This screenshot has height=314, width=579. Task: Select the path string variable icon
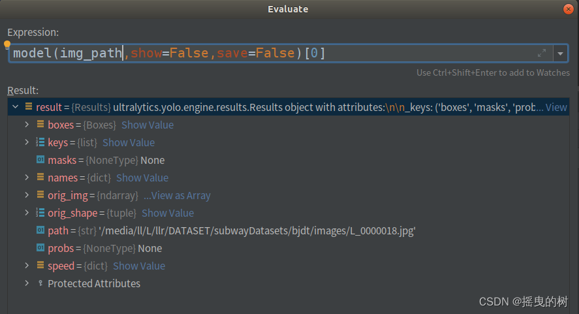tap(40, 230)
